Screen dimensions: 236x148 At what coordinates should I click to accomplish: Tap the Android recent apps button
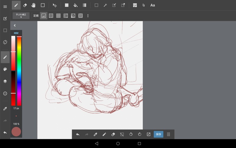[x=139, y=144]
